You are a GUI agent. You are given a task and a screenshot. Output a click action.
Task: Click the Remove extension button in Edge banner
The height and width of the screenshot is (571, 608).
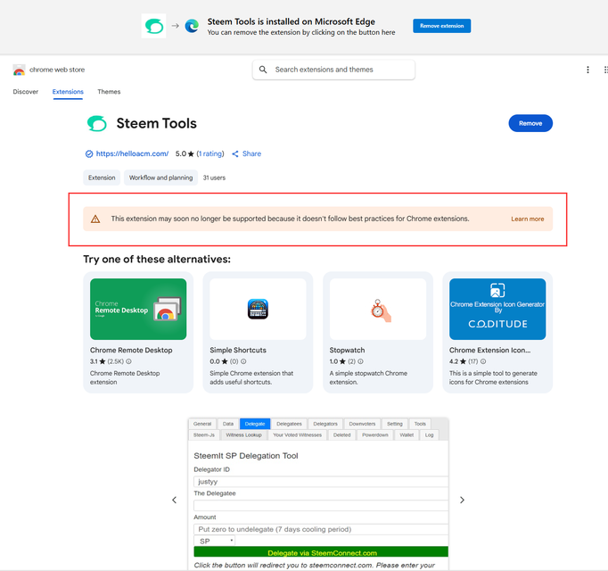[441, 26]
